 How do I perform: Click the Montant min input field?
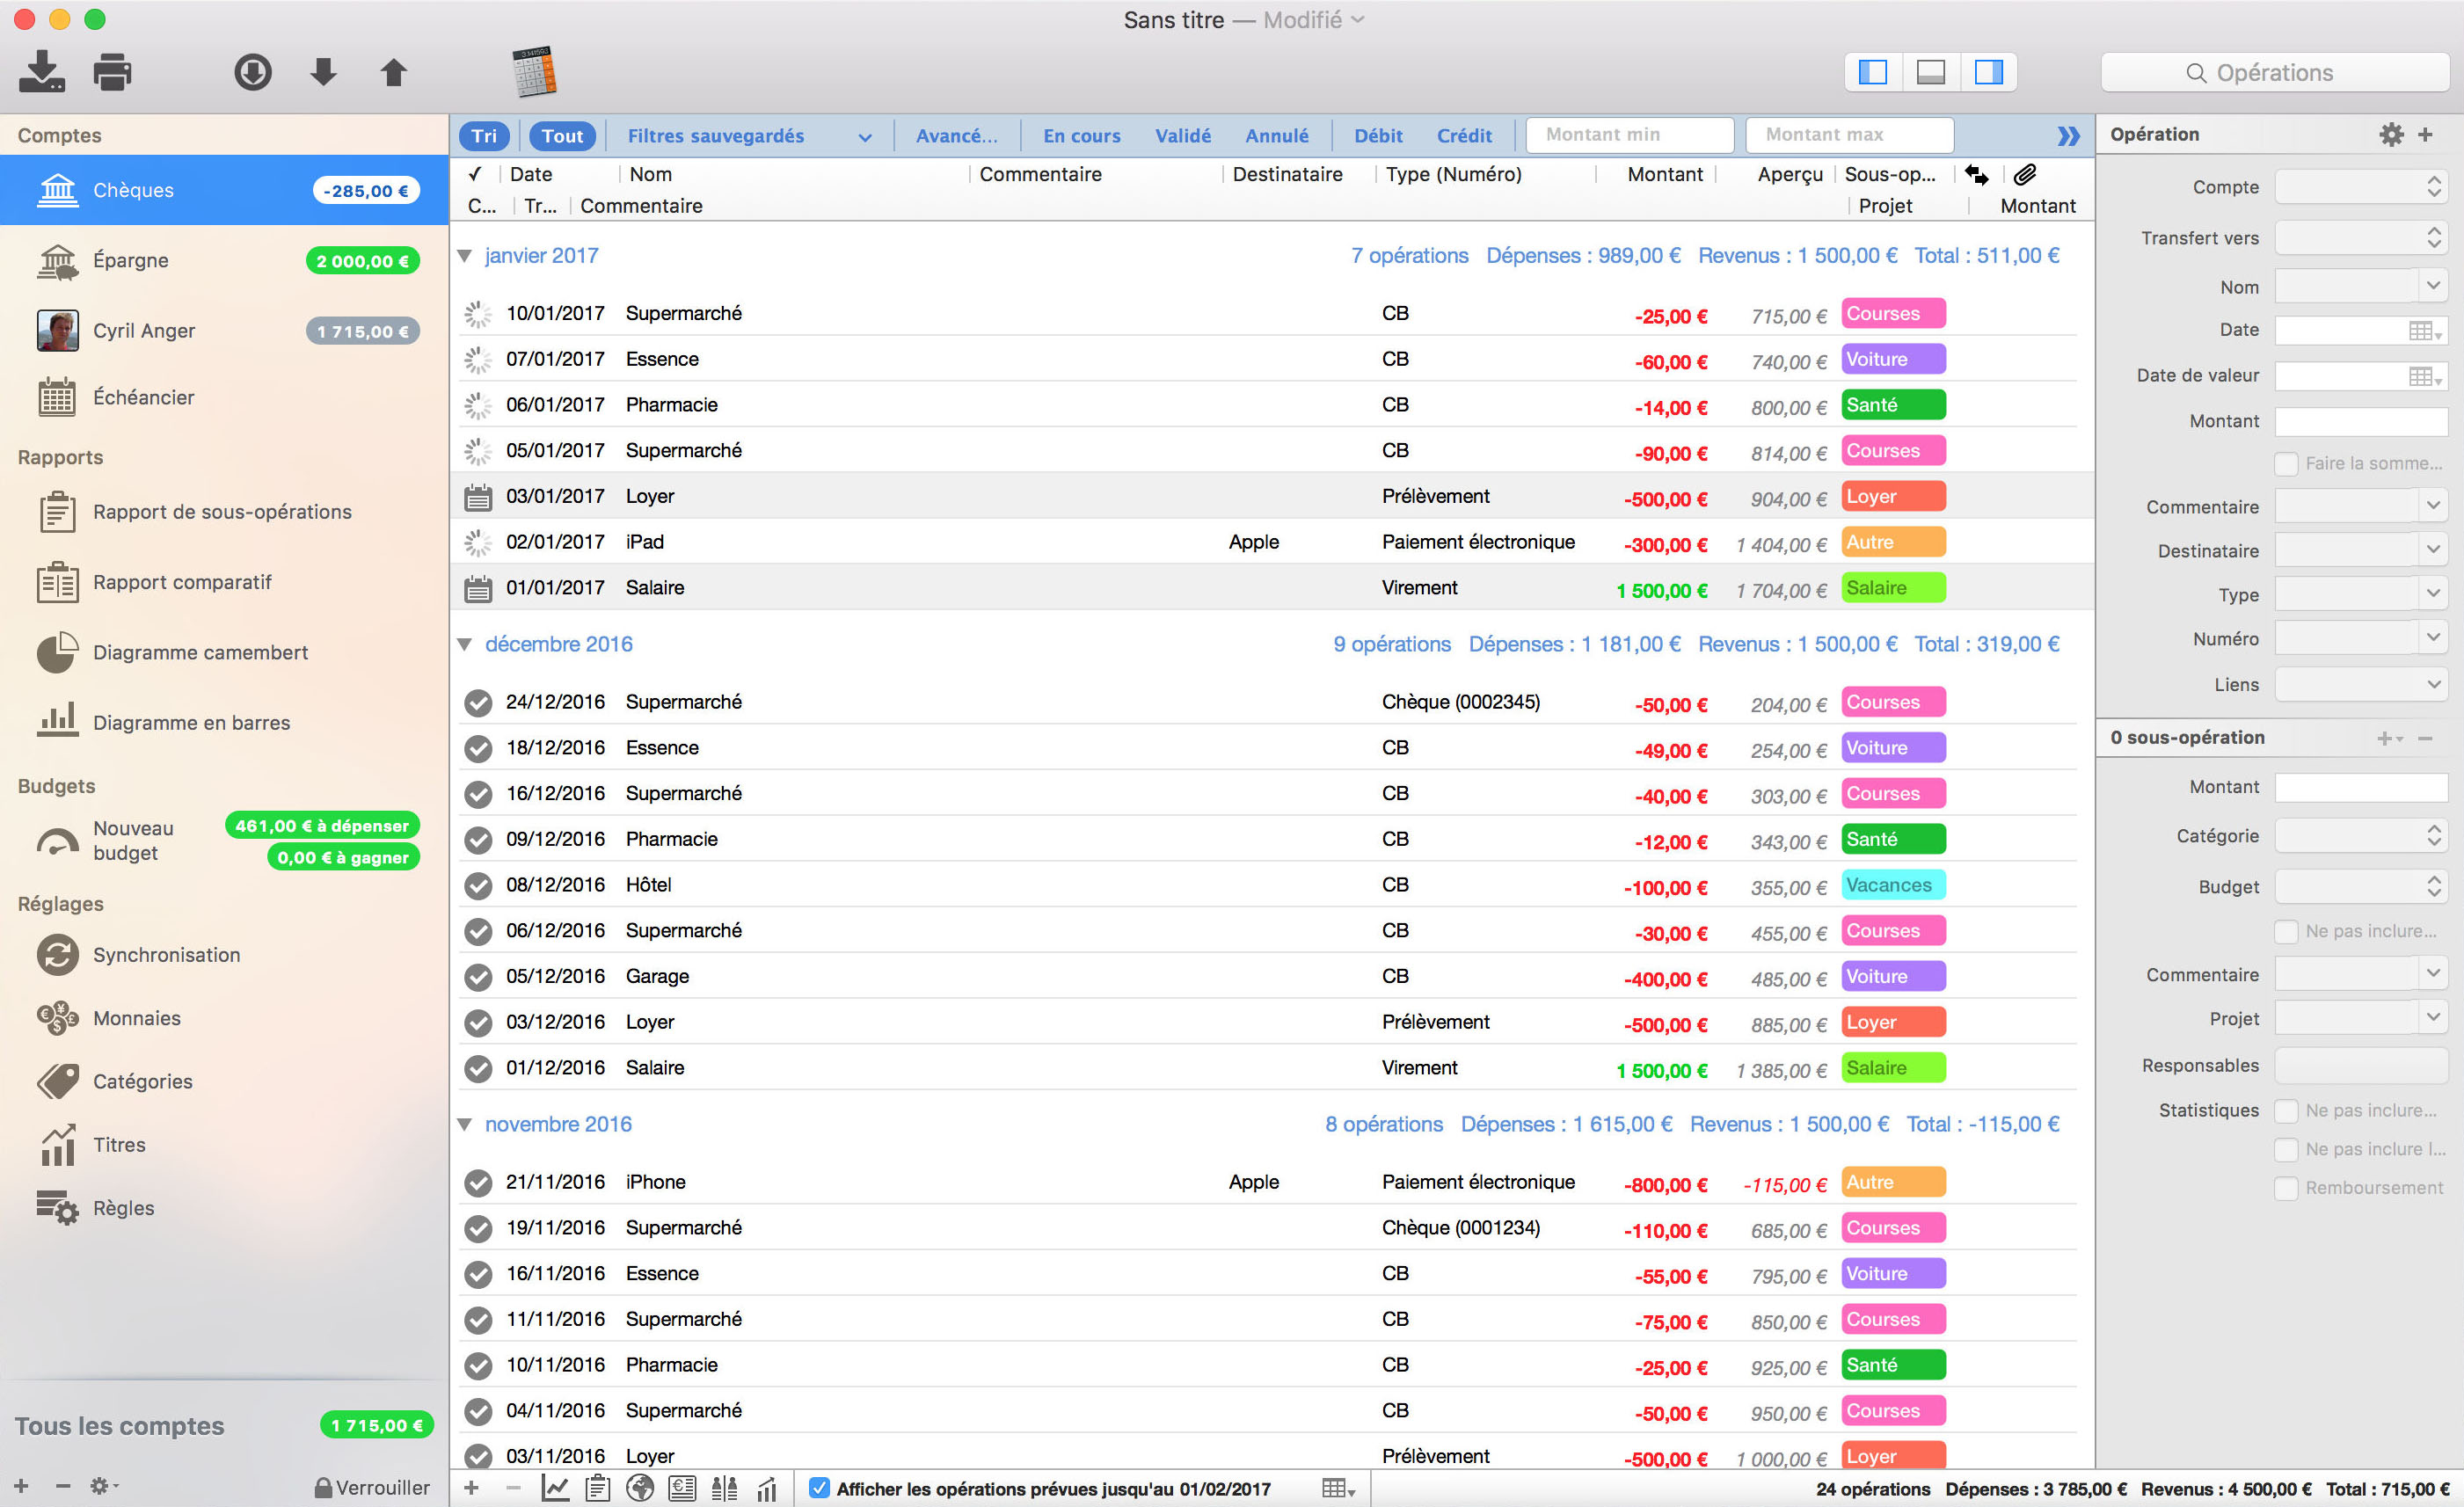(1629, 135)
